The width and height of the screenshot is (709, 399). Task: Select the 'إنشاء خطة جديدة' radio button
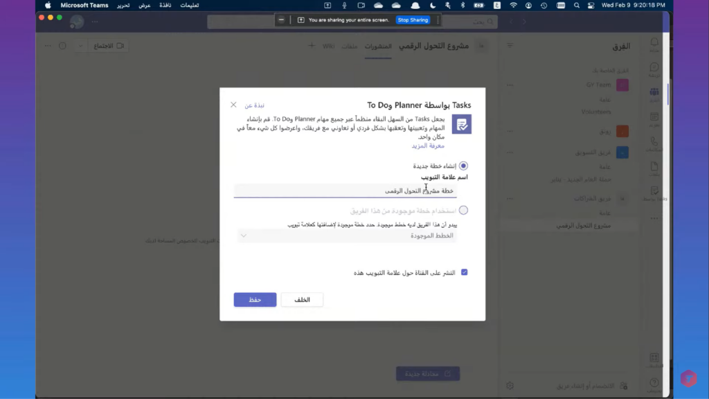pos(463,166)
